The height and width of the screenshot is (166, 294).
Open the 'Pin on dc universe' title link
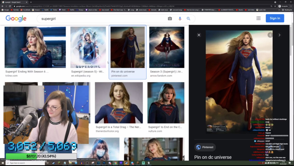(213, 157)
